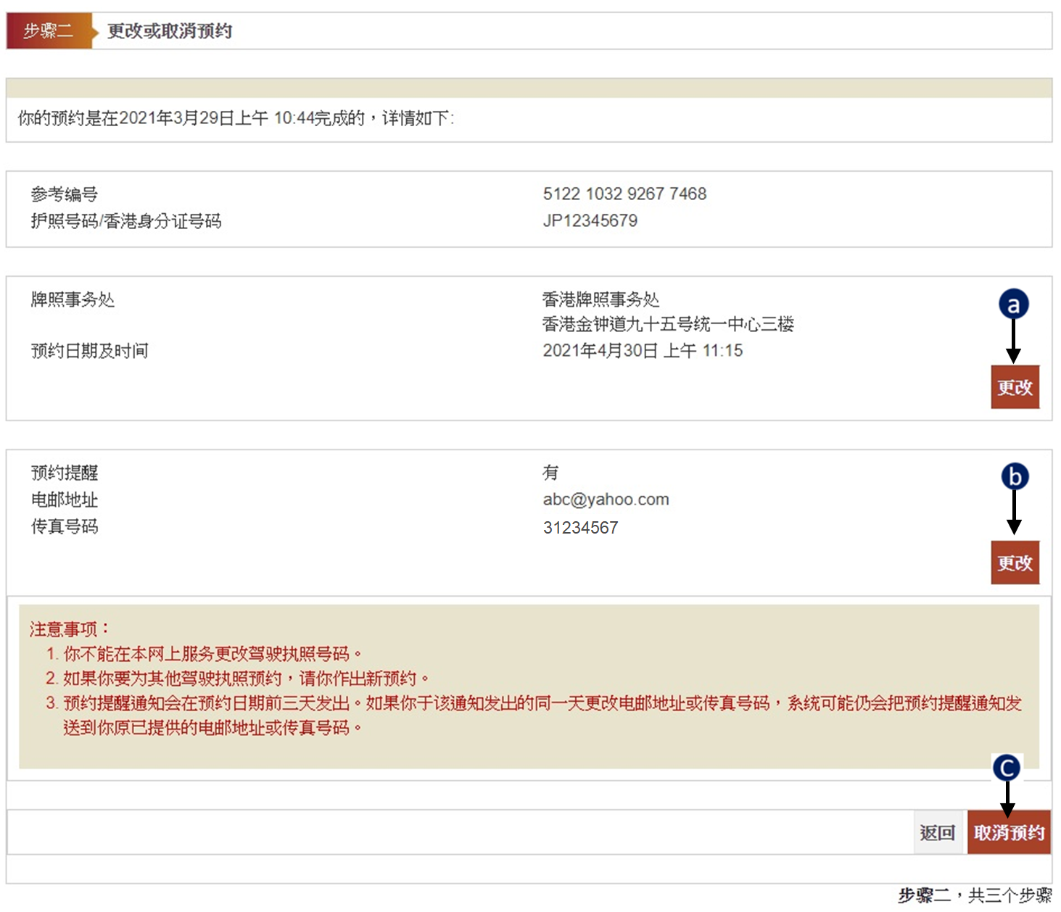Click the email address abc@yahoo.com
This screenshot has width=1061, height=912.
pyautogui.click(x=606, y=499)
